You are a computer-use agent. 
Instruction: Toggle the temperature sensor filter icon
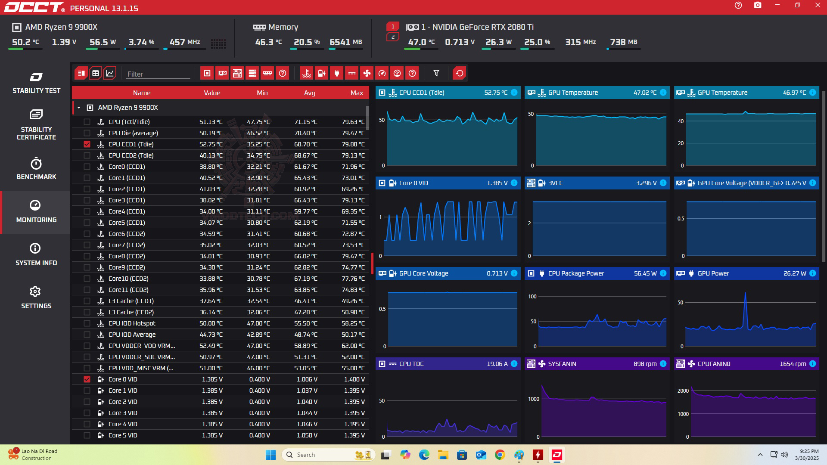click(306, 73)
